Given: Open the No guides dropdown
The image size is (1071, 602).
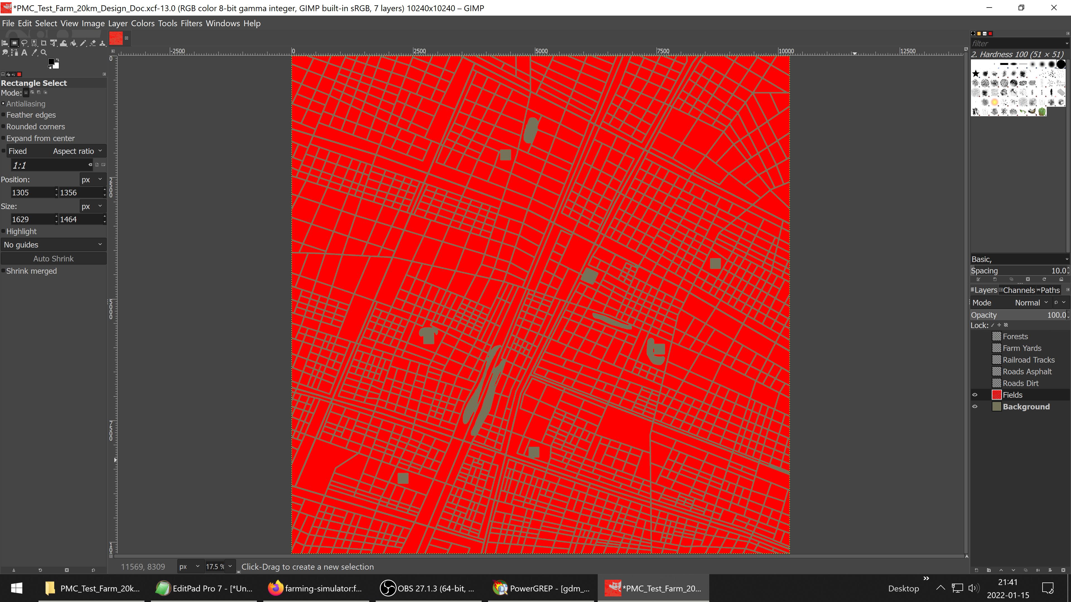Looking at the screenshot, I should point(53,245).
